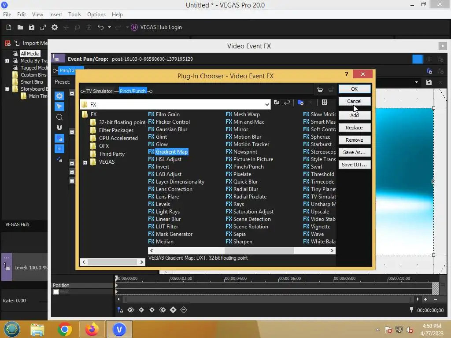
Task: Select the Third Party folder
Action: (x=111, y=154)
